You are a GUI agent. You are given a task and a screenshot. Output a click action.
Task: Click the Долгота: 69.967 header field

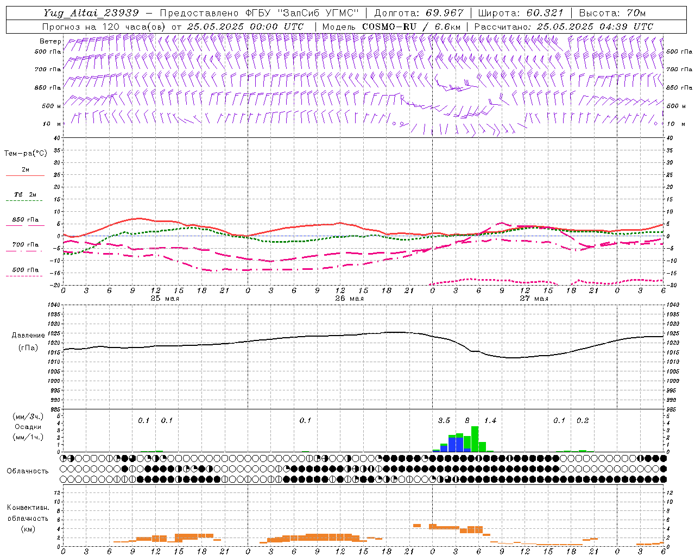[x=419, y=13]
